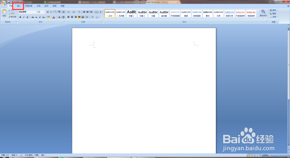Click the Change Styles (更改样式) button
The width and height of the screenshot is (290, 158).
(x=263, y=14)
